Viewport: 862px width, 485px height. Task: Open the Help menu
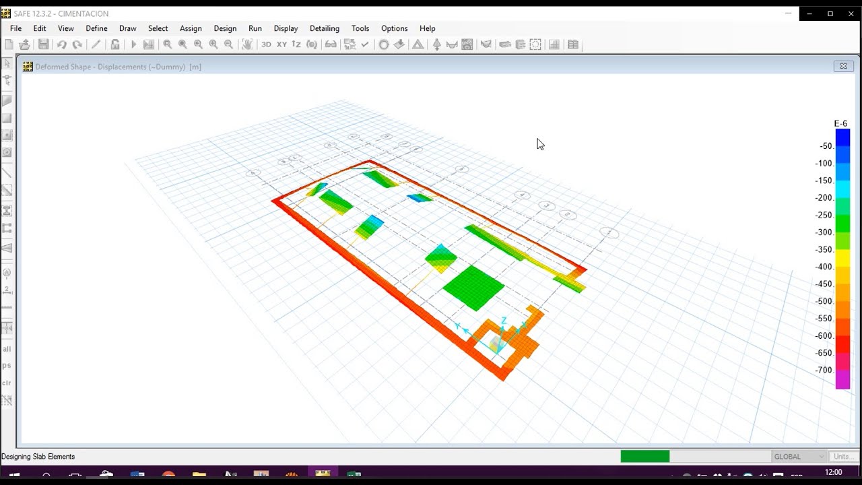(427, 28)
